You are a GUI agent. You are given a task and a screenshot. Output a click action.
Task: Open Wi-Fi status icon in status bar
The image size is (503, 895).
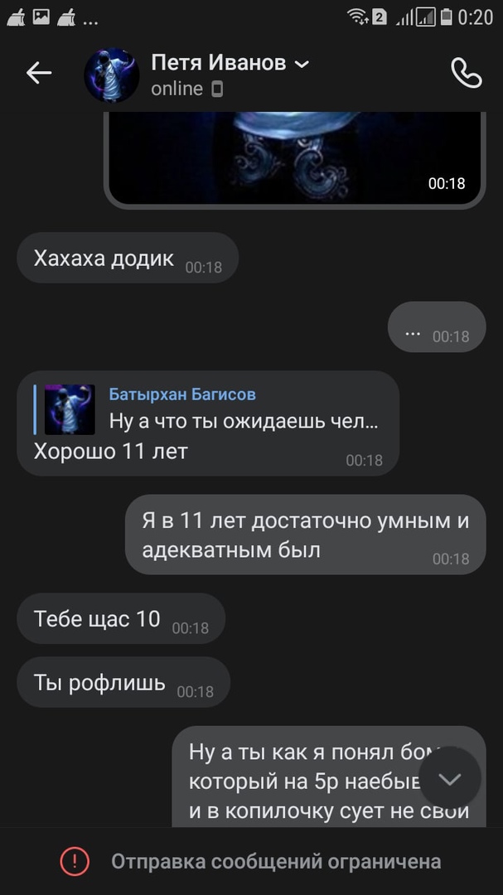point(357,17)
